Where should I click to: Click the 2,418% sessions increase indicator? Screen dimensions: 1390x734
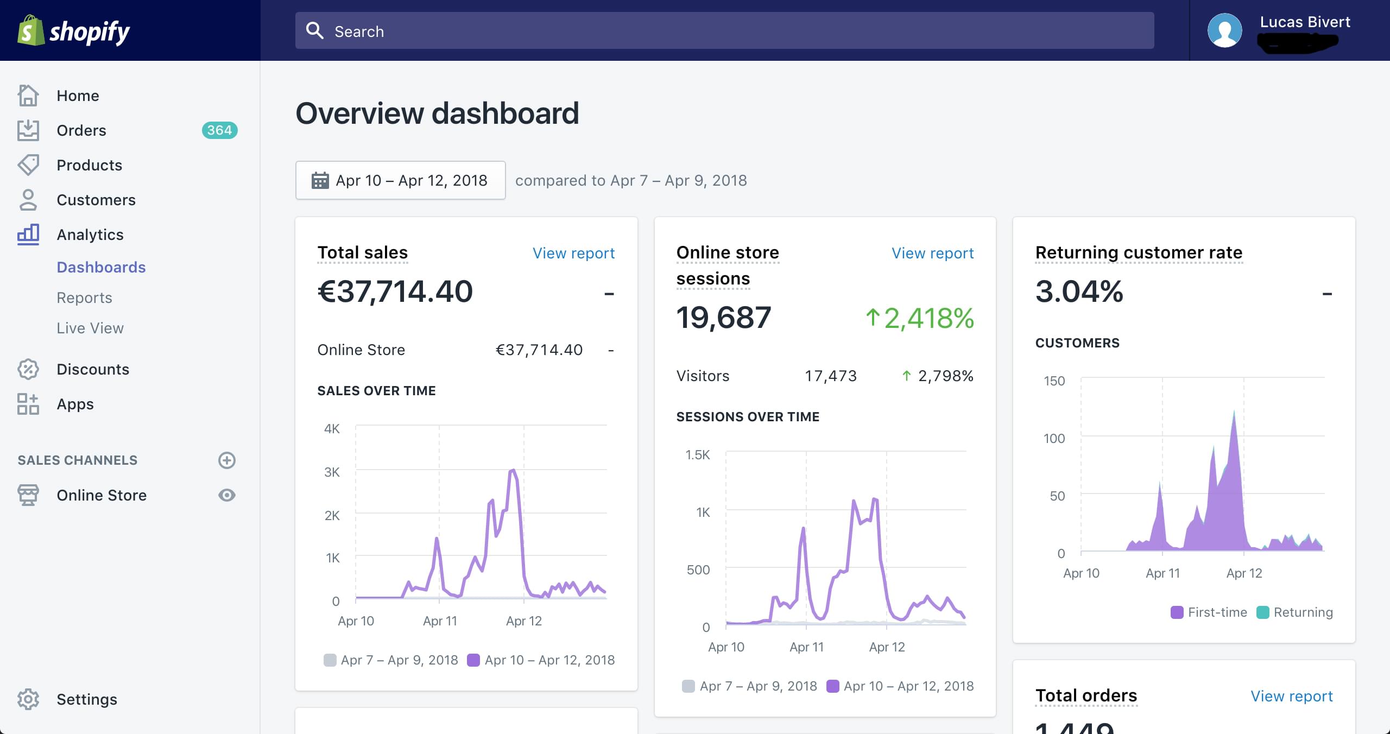[x=920, y=318]
